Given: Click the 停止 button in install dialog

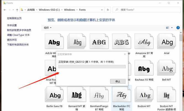Looking at the screenshot, I should tap(118, 81).
